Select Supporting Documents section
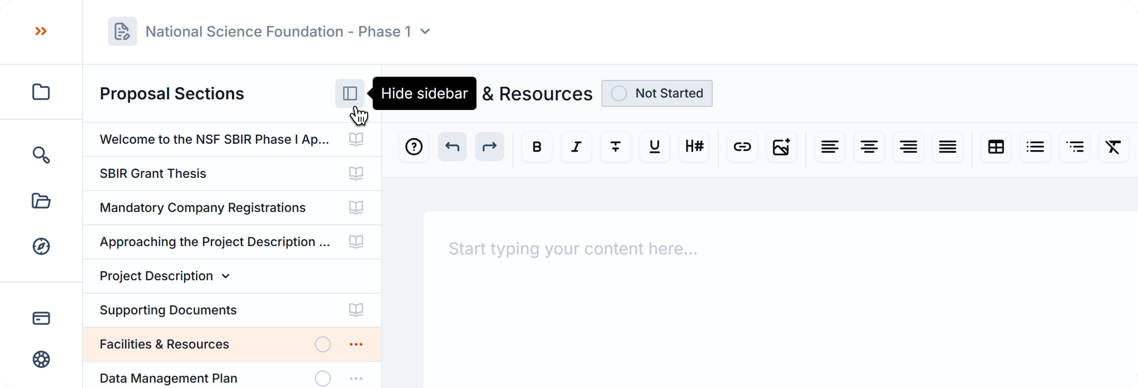 [x=168, y=310]
